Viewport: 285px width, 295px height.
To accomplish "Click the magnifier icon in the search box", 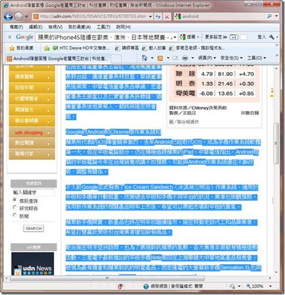I will [x=269, y=16].
